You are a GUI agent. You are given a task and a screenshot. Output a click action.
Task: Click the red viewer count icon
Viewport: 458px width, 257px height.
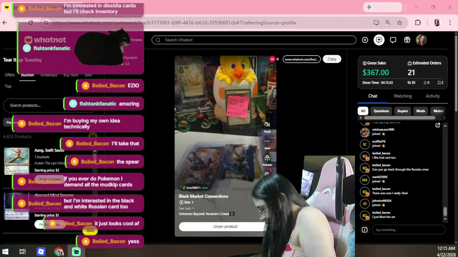pyautogui.click(x=272, y=59)
